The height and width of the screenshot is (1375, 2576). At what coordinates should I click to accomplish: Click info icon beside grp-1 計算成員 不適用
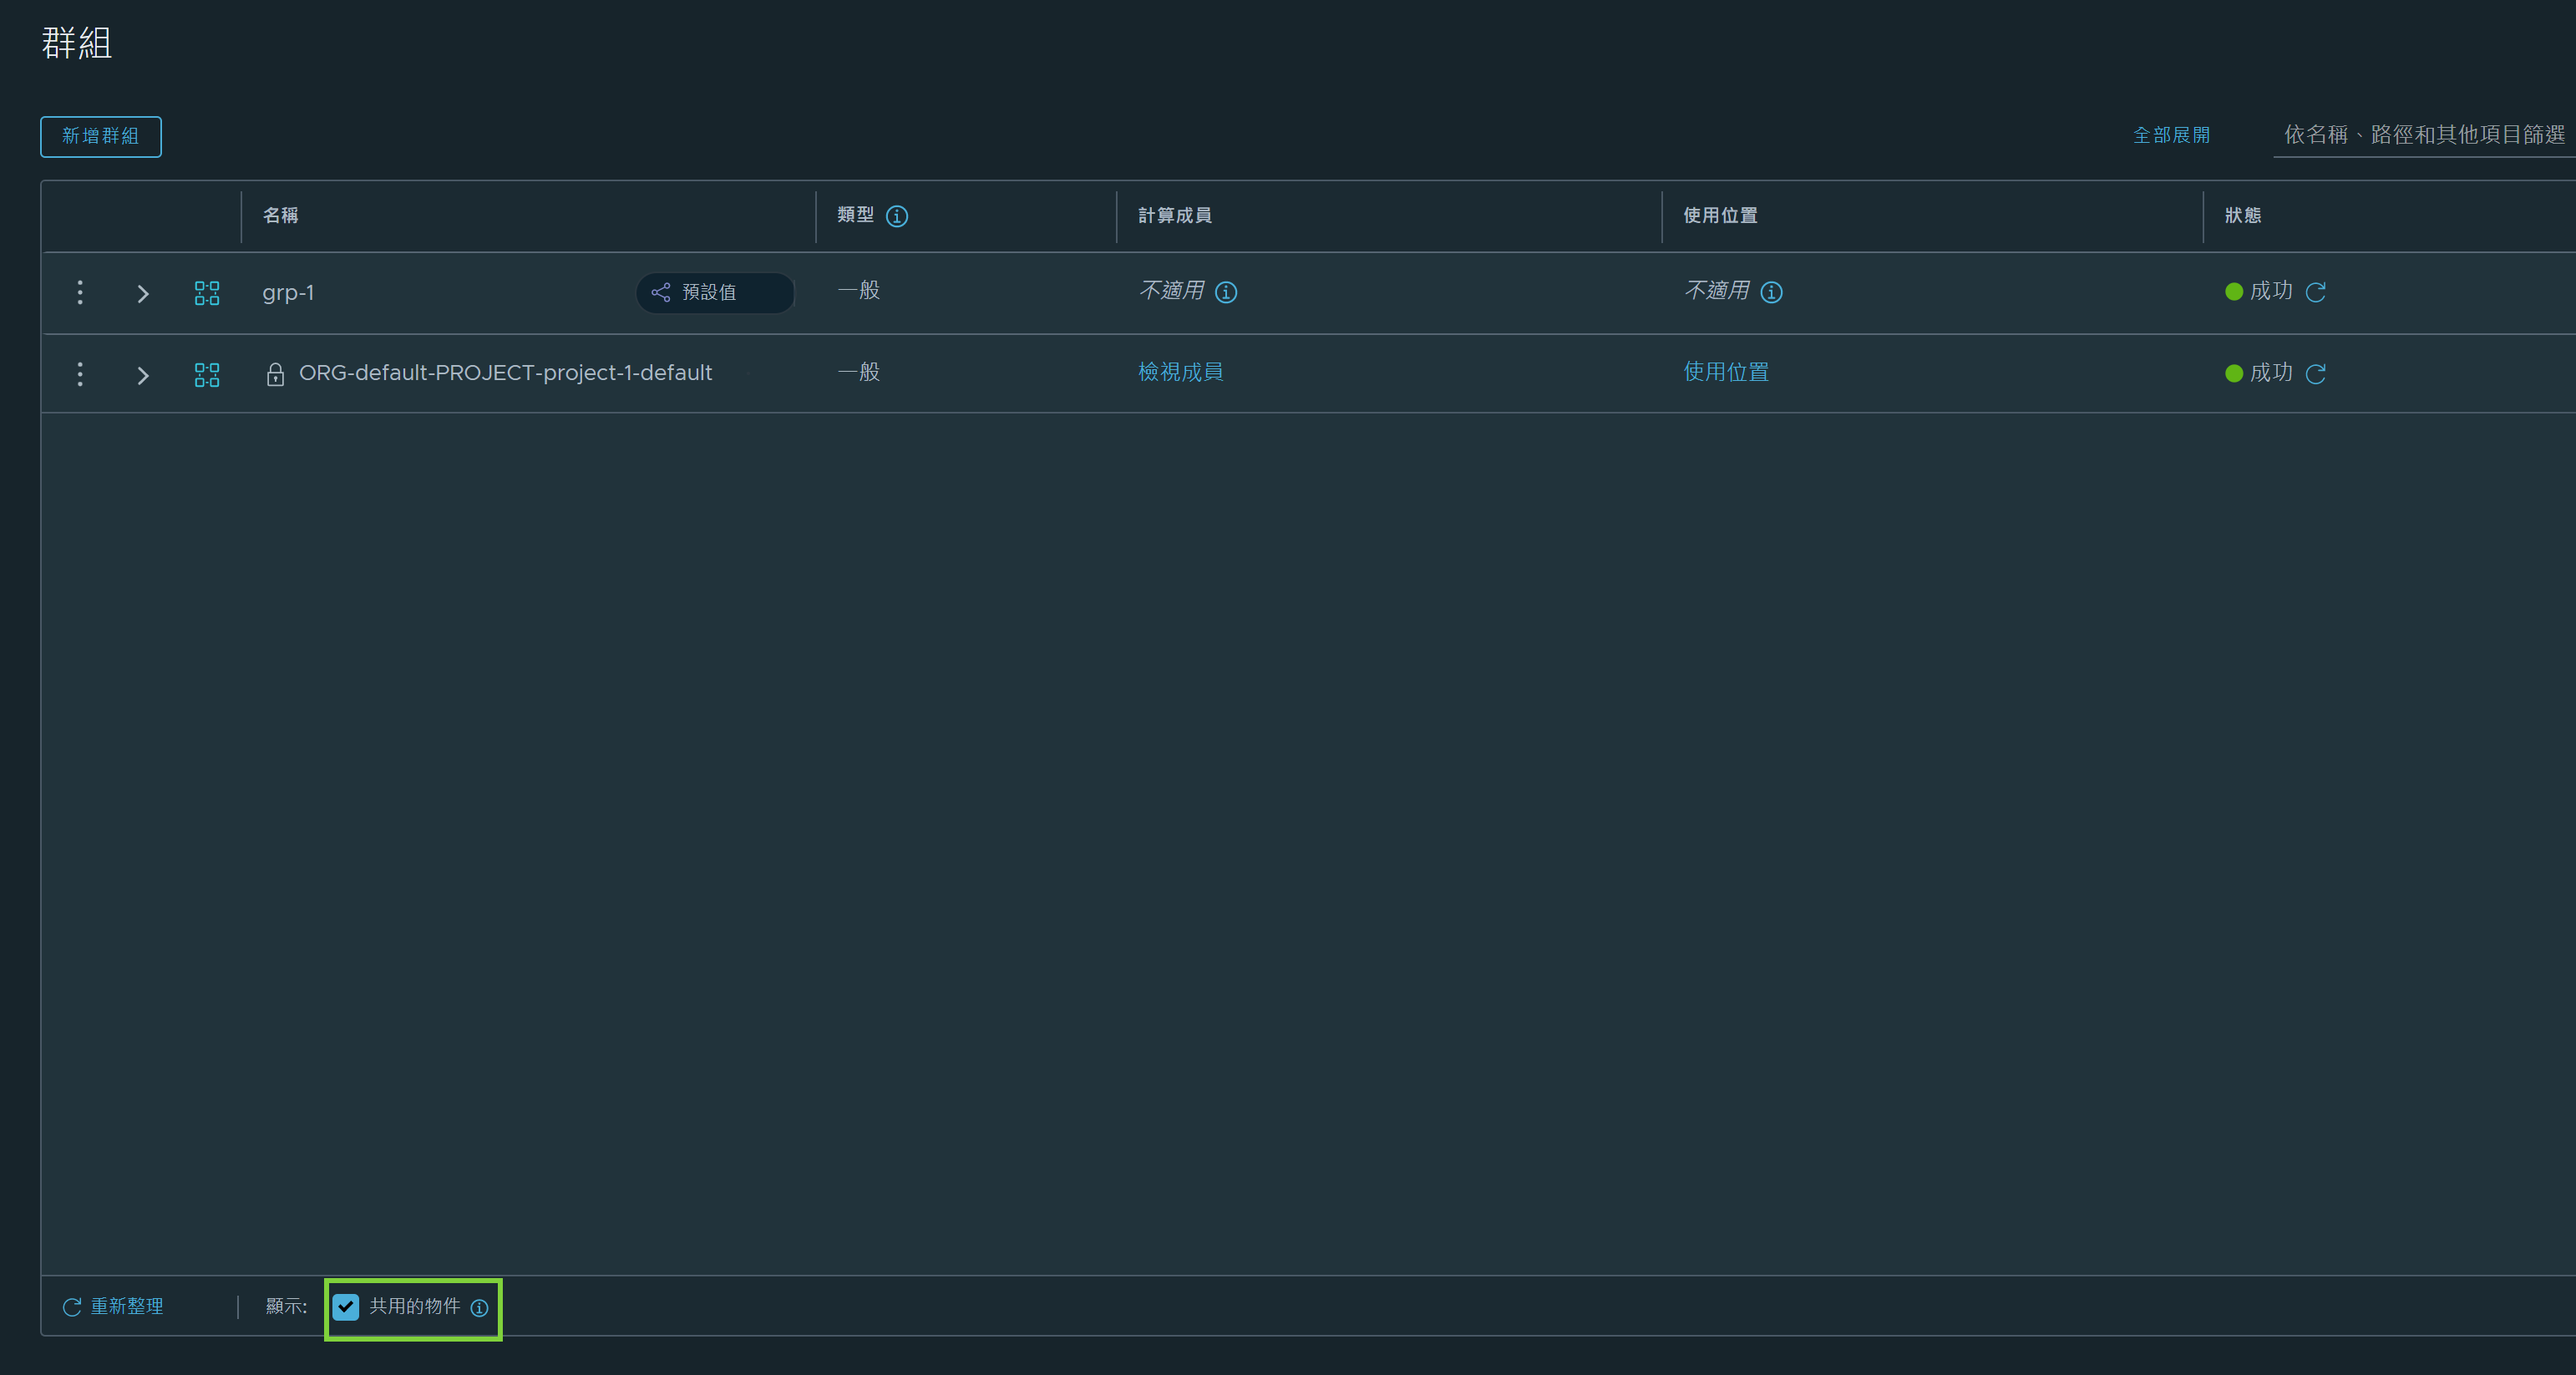[x=1226, y=292]
